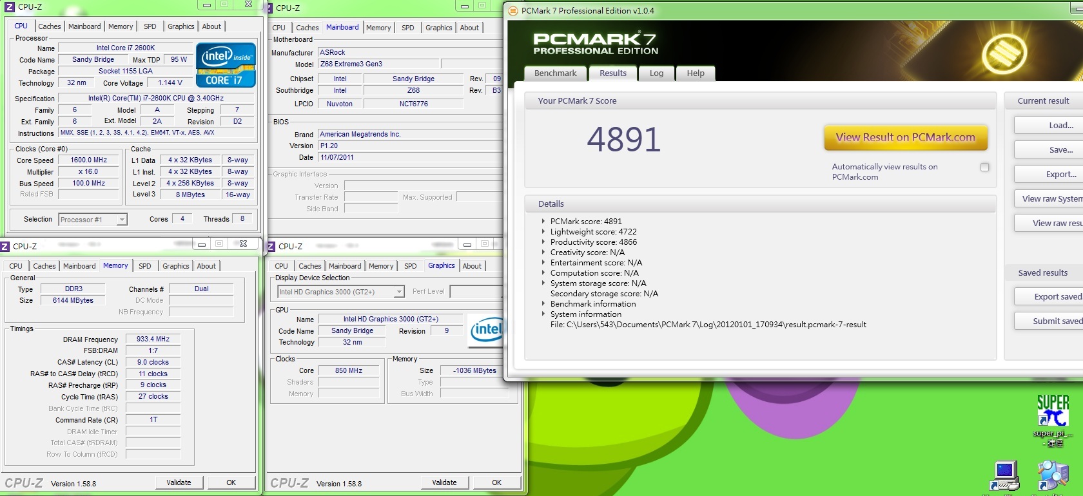Click the Load... button

point(1049,125)
